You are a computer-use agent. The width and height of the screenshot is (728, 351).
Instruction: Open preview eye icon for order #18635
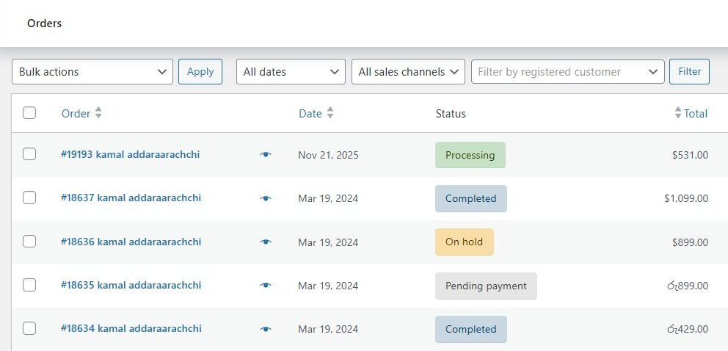click(x=266, y=286)
